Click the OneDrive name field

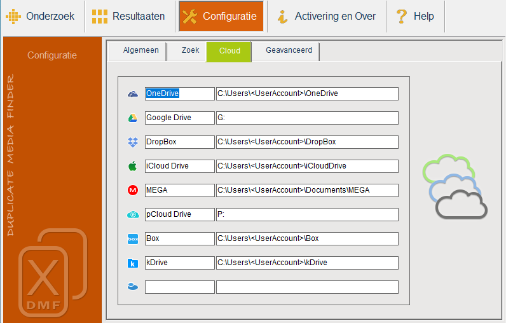click(x=180, y=93)
